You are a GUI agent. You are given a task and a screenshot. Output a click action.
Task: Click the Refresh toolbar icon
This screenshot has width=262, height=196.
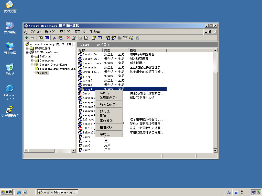click(80, 38)
